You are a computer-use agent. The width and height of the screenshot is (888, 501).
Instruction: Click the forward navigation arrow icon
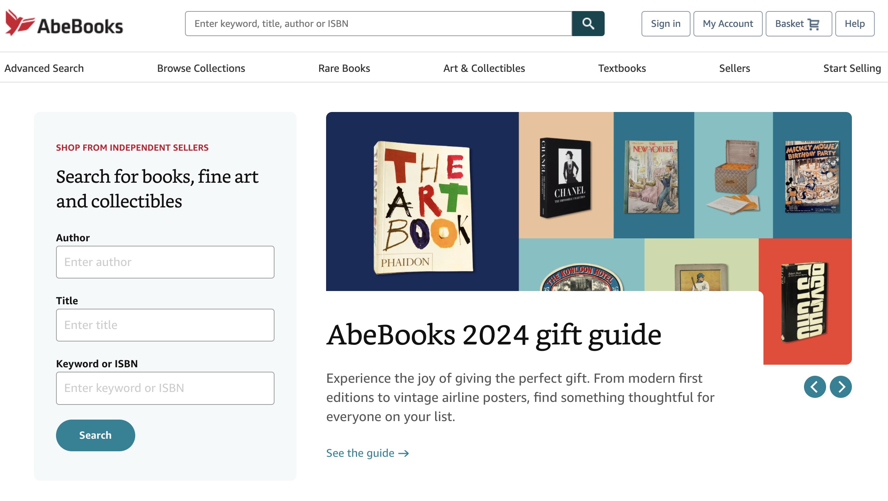coord(840,386)
